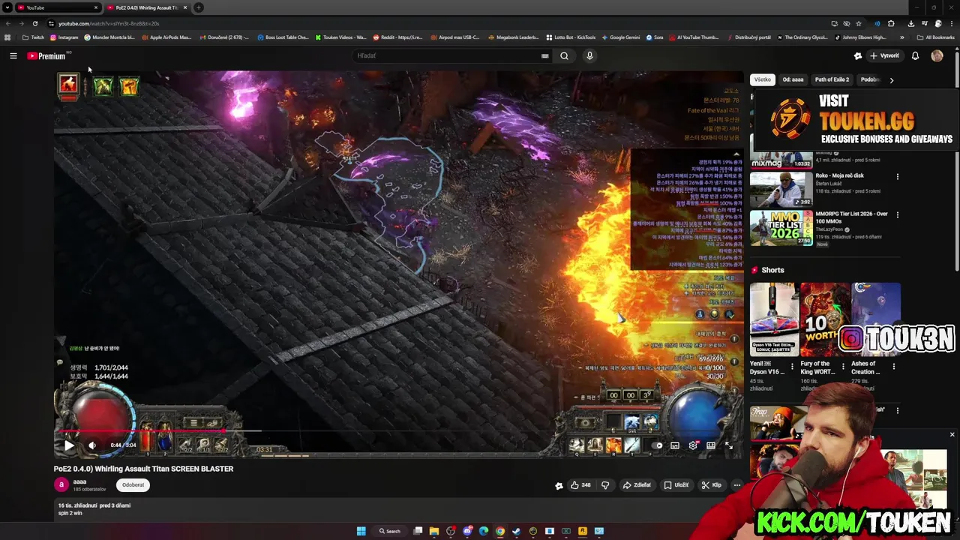Switch to theater mode icon
This screenshot has width=960, height=540.
[x=711, y=445]
